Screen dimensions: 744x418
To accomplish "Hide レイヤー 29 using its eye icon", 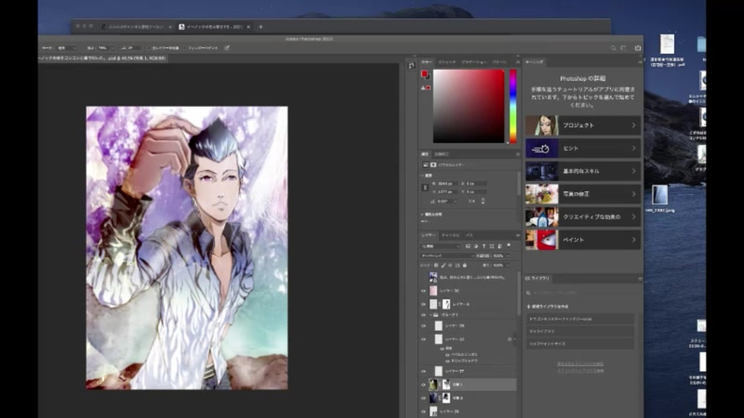I will [423, 411].
